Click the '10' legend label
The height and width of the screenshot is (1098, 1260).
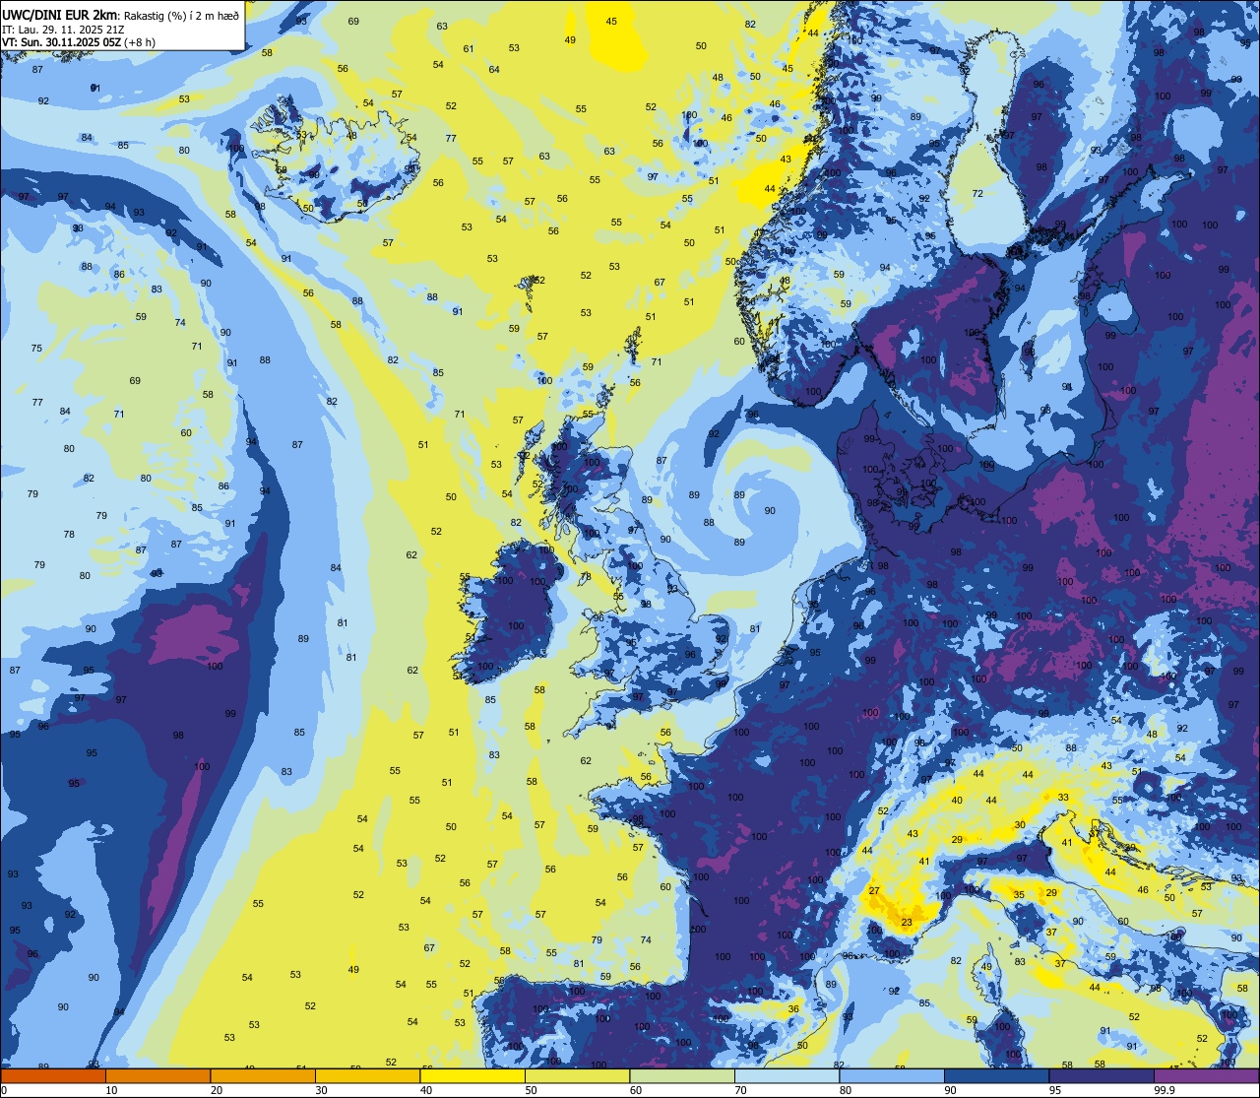point(111,1090)
